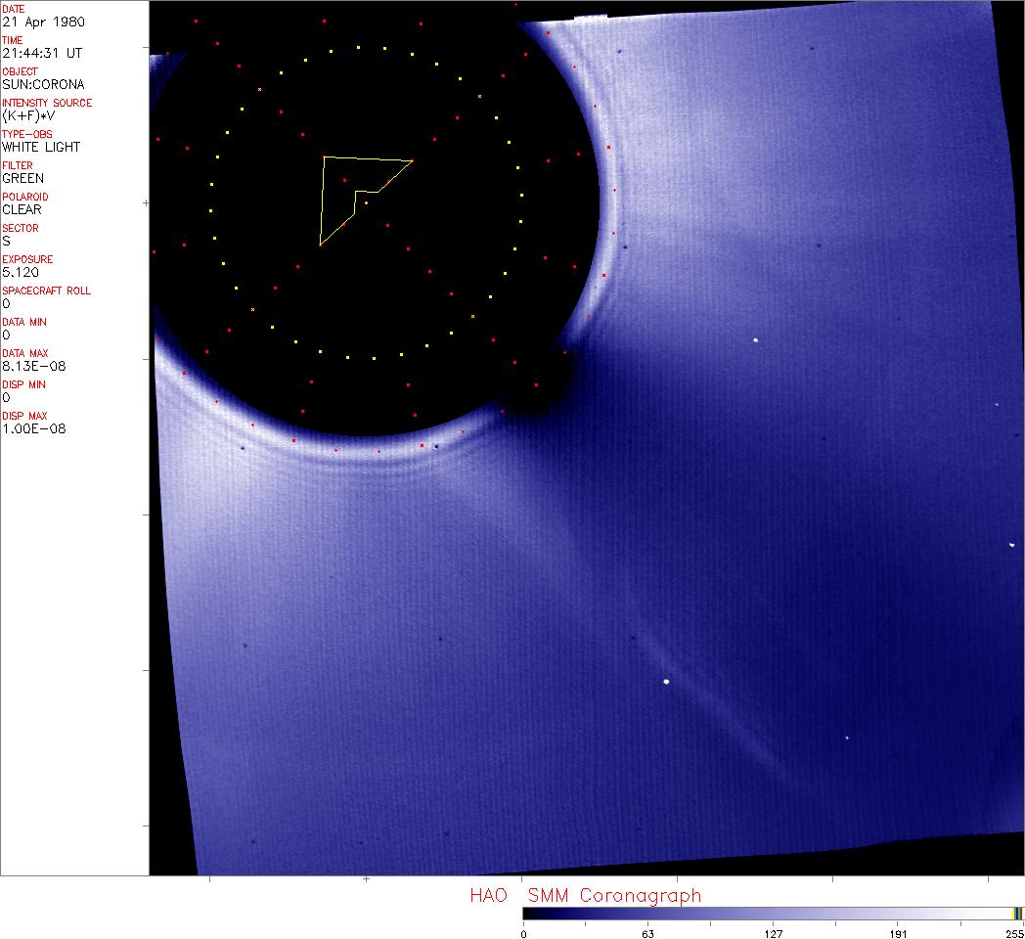The height and width of the screenshot is (939, 1025).
Task: Click the exposure value 5.120
Action: coord(20,272)
